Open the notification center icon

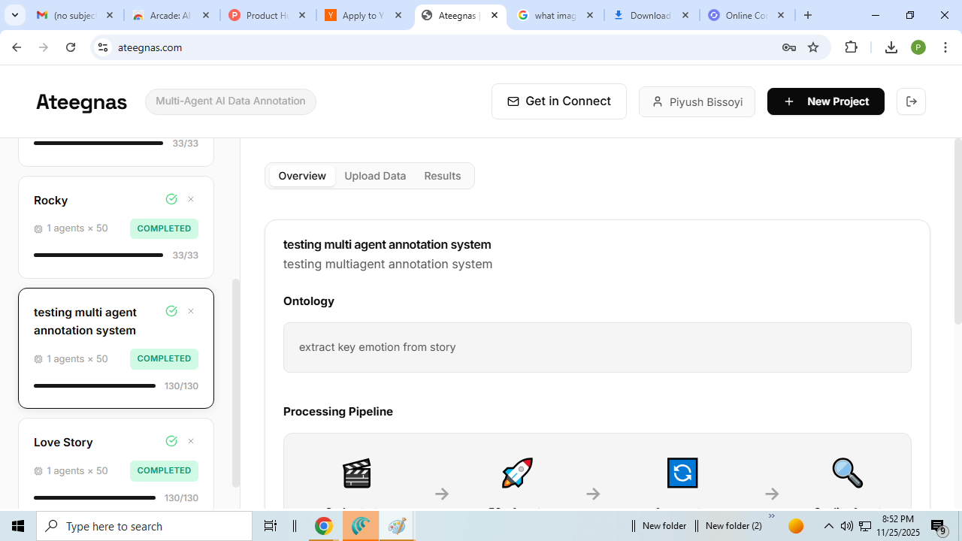(938, 526)
